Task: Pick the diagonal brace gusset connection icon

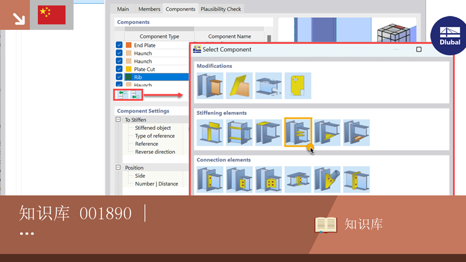Action: point(327,179)
